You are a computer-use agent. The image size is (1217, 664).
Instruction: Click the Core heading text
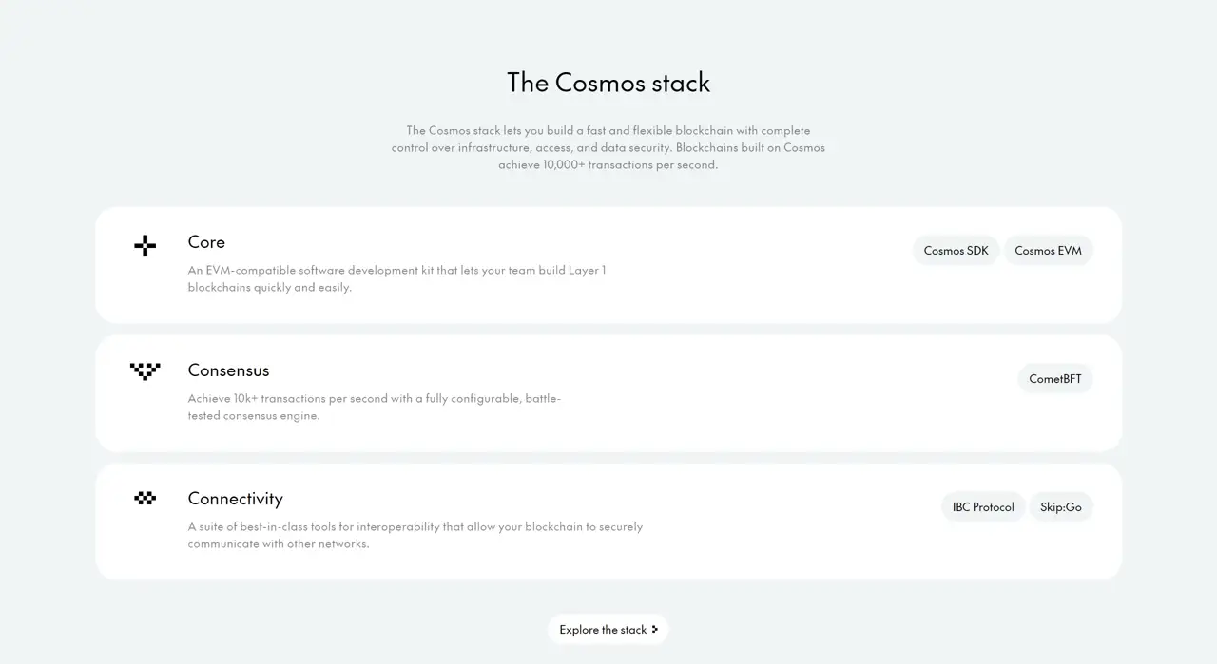206,242
